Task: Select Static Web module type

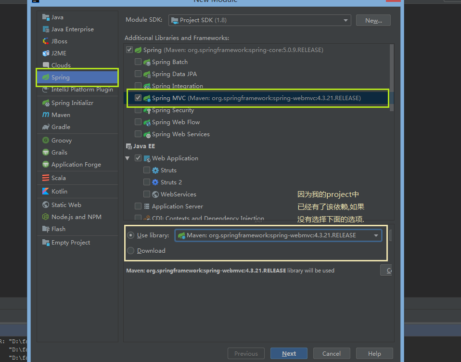Action: (x=77, y=205)
